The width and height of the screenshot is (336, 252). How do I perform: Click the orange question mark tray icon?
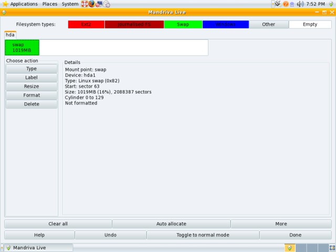pos(286,4)
